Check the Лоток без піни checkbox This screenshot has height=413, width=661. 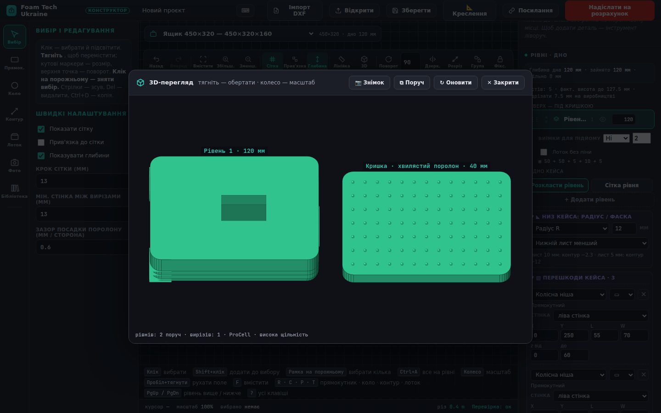coord(543,152)
